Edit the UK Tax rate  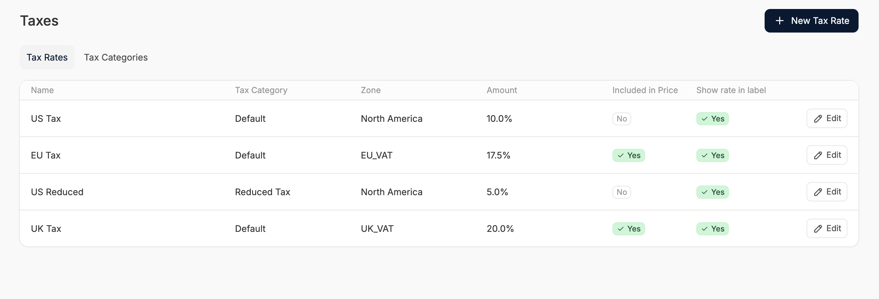(827, 228)
